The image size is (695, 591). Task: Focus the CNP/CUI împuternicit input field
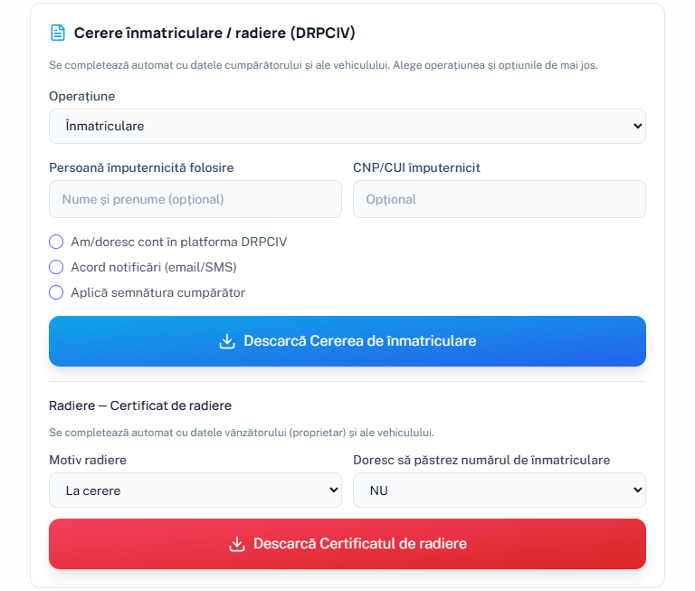(x=500, y=199)
